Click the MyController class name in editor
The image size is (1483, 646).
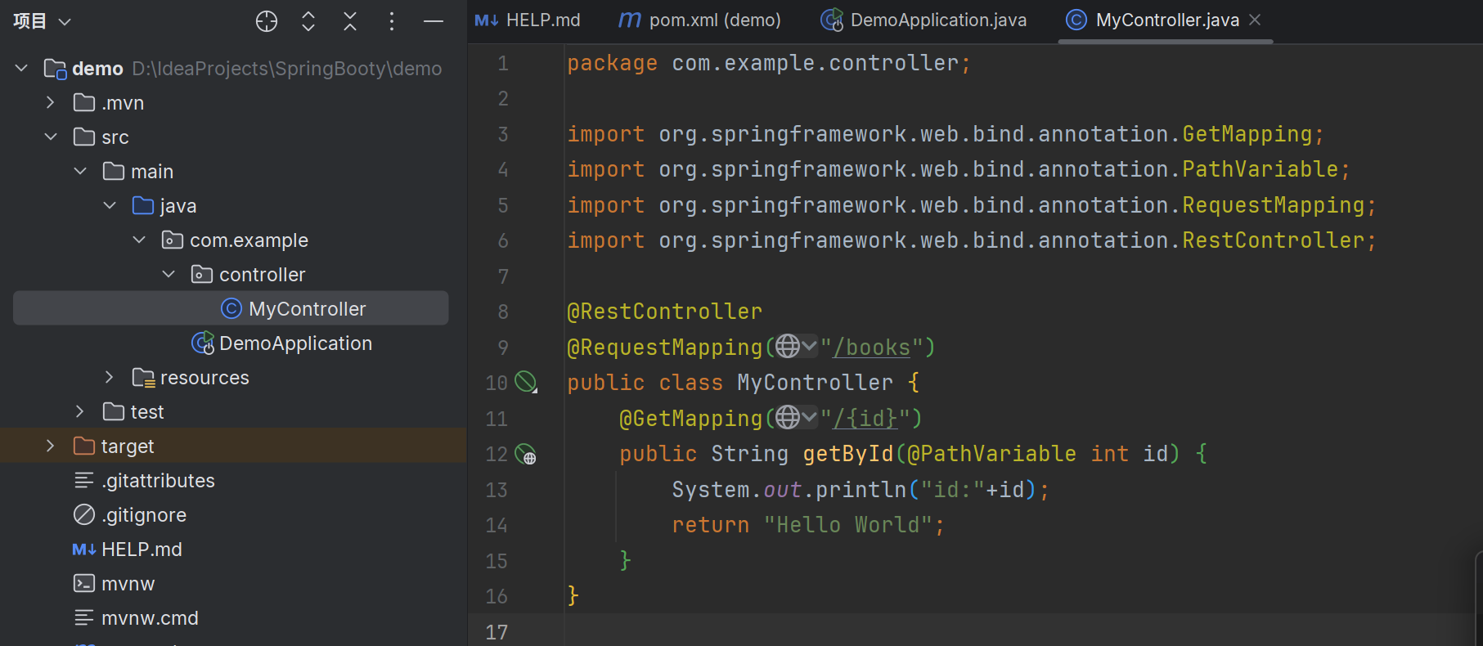(x=816, y=383)
